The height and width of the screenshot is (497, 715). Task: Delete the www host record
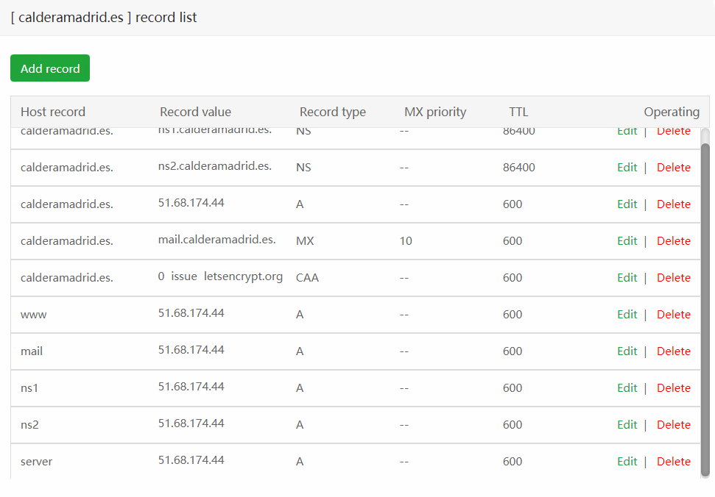point(673,315)
